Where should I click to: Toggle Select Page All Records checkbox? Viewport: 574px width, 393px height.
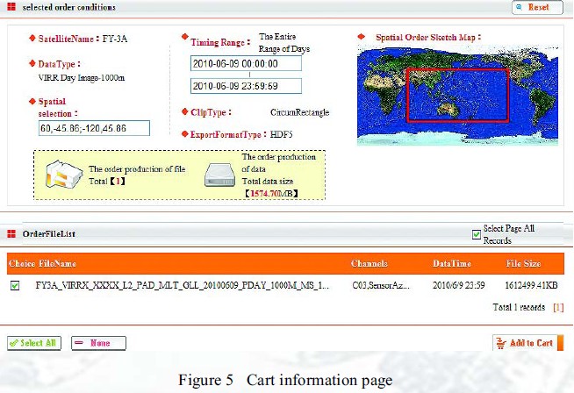point(477,234)
